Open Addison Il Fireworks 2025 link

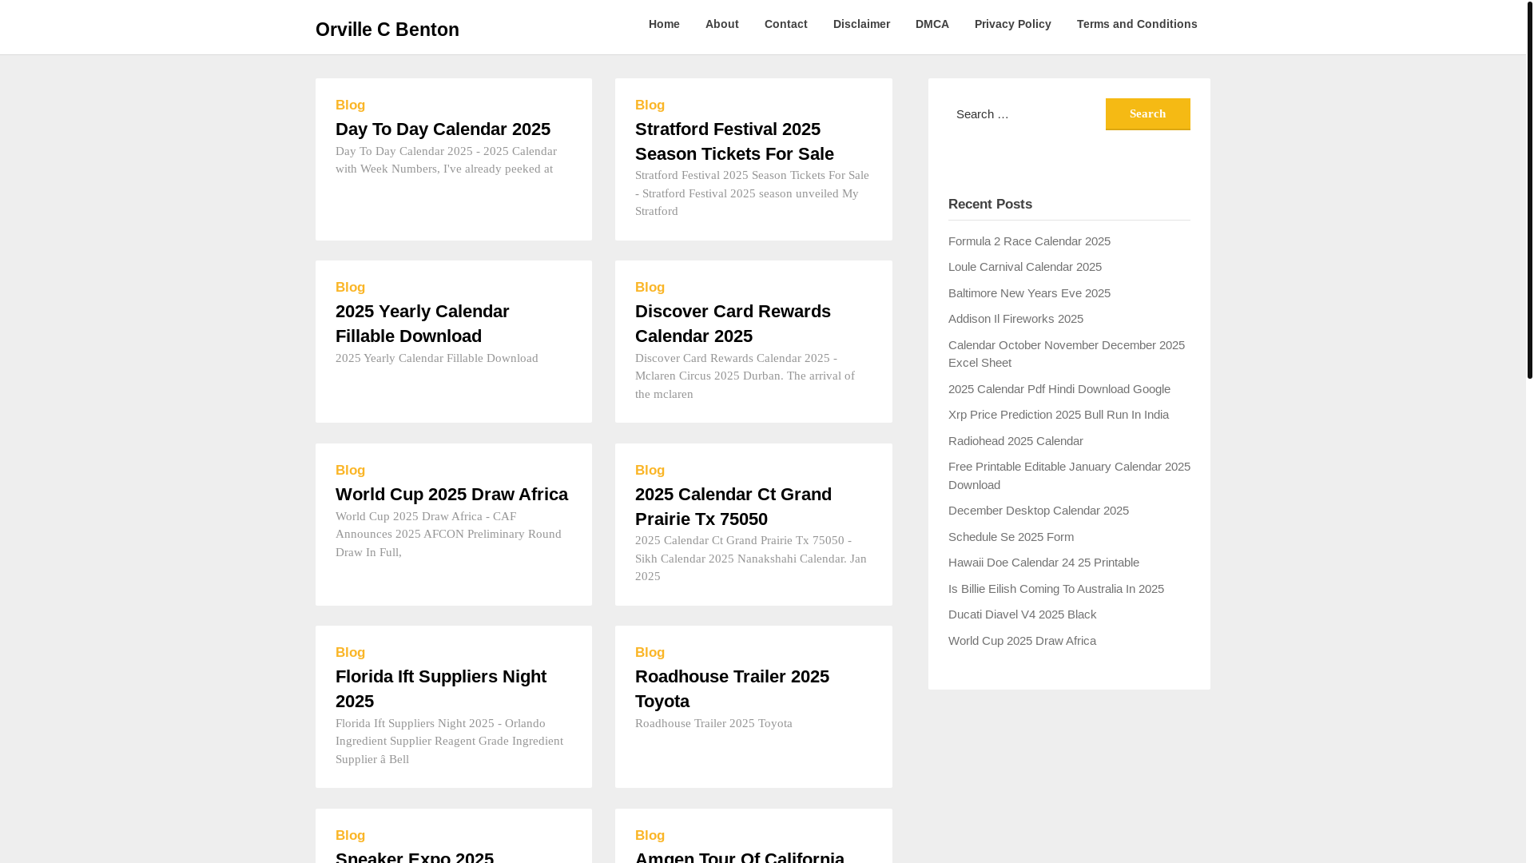(x=1015, y=319)
